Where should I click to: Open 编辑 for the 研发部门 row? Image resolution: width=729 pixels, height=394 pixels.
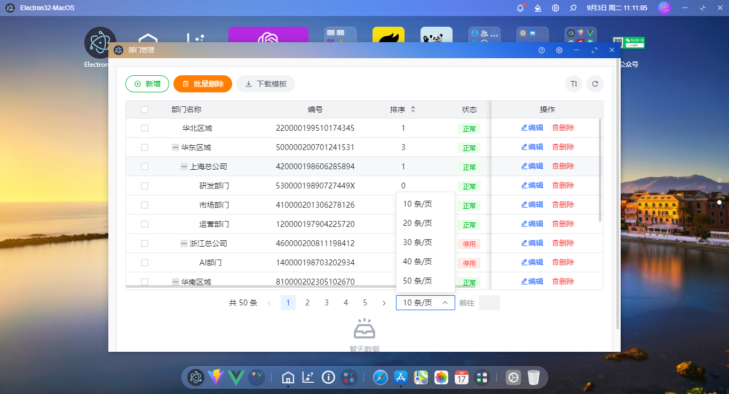point(532,185)
